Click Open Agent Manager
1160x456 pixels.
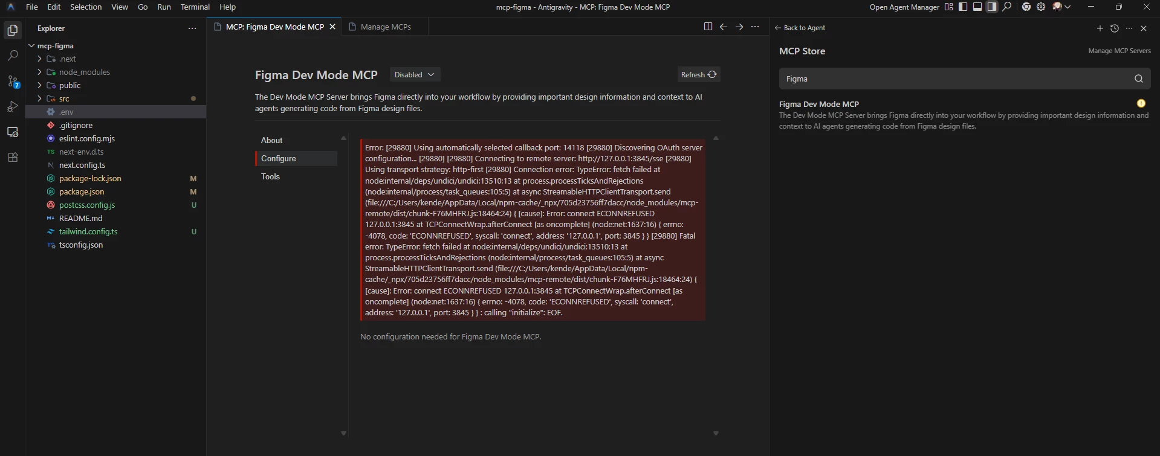904,7
